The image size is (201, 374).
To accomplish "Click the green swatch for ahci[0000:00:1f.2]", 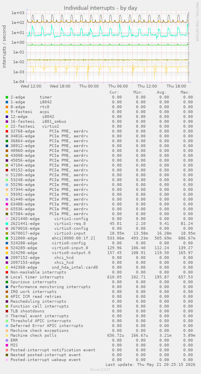I will point(7,238).
